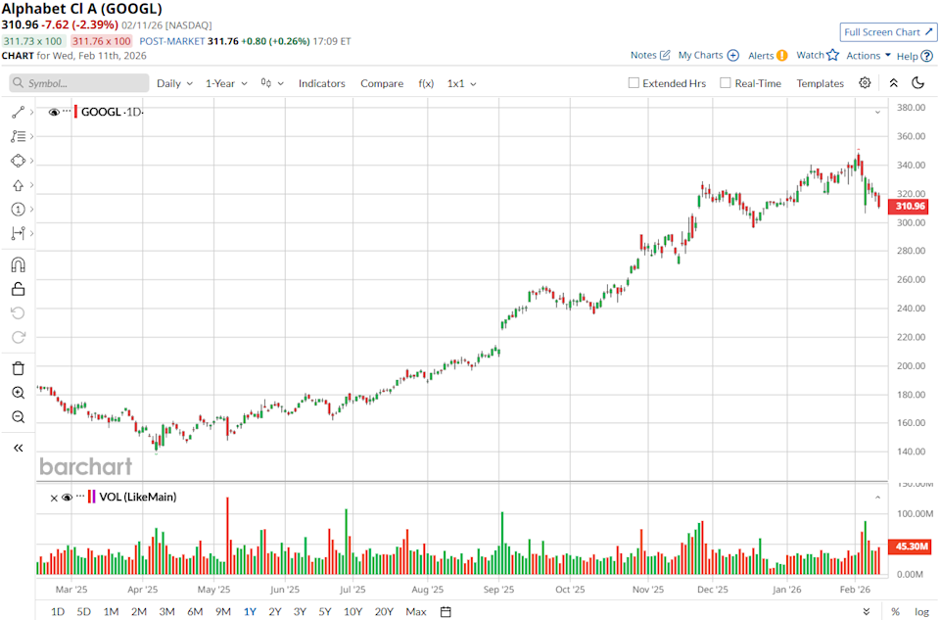Click the lock icon to lock drawings
The height and width of the screenshot is (620, 940).
tap(18, 289)
